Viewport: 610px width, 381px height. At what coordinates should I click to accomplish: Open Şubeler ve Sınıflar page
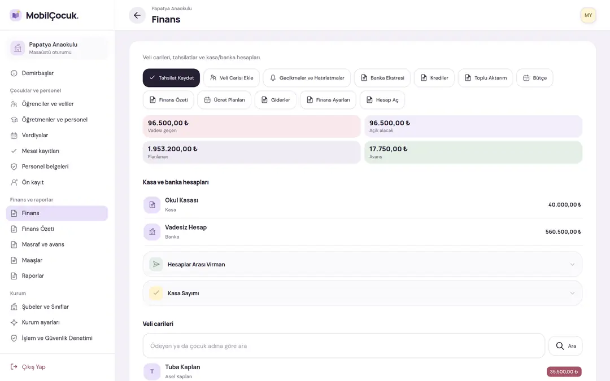click(x=57, y=306)
